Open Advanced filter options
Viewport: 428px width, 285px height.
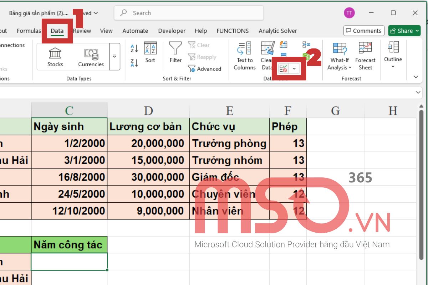204,69
